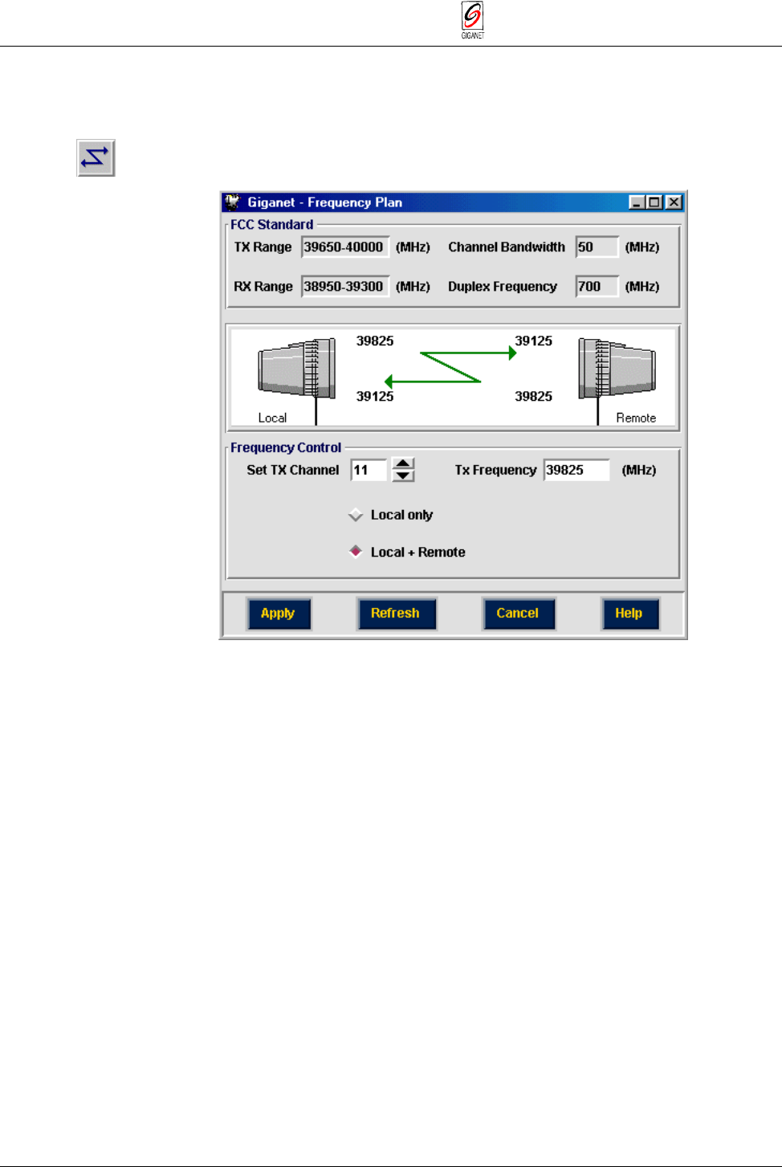Click the RX Range field 38950-39300

point(345,287)
